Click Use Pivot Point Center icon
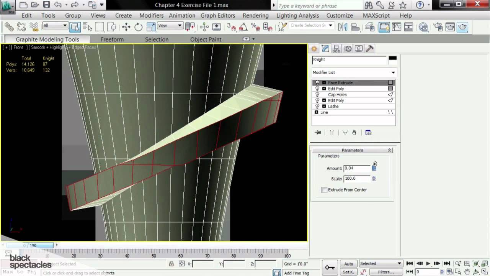The image size is (490, 276). tap(190, 27)
